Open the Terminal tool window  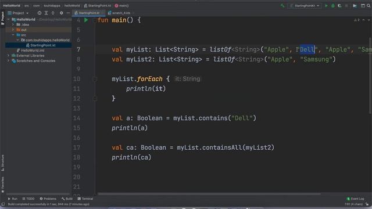(85, 199)
